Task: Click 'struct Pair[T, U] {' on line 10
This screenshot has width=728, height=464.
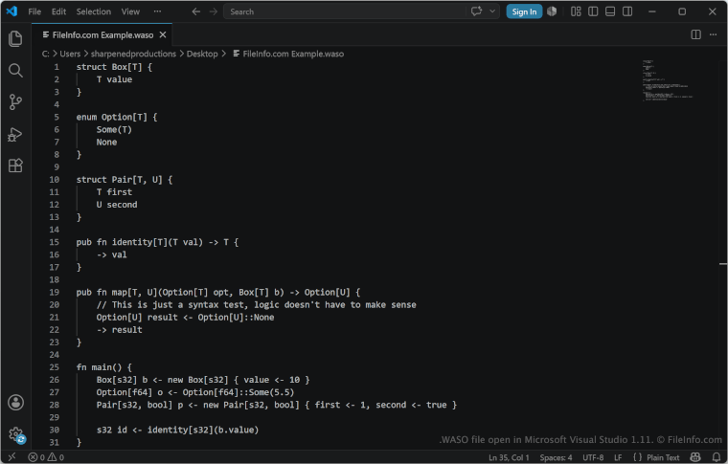Action: tap(125, 180)
